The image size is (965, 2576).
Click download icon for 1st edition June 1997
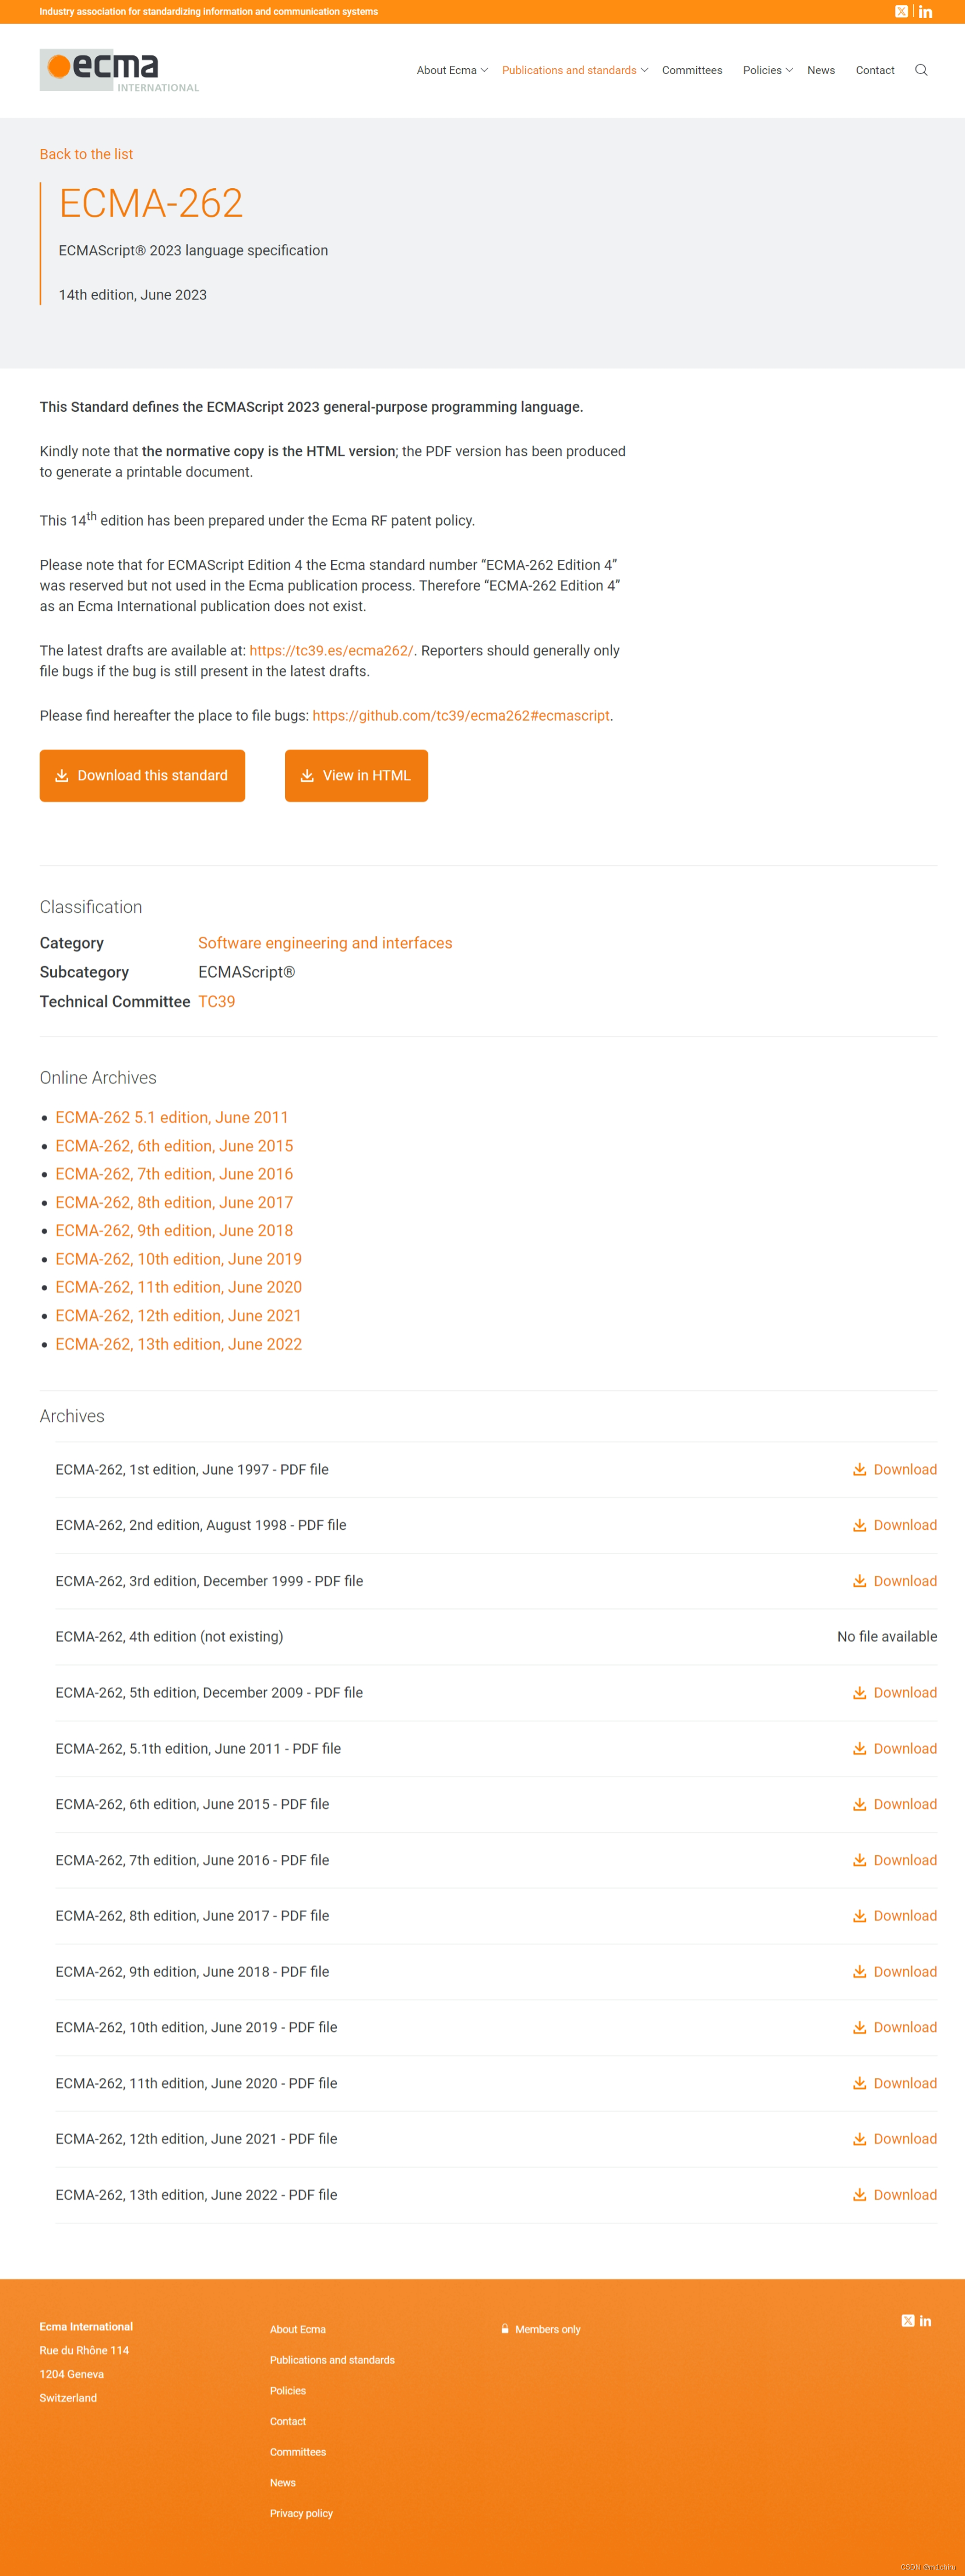(x=859, y=1469)
